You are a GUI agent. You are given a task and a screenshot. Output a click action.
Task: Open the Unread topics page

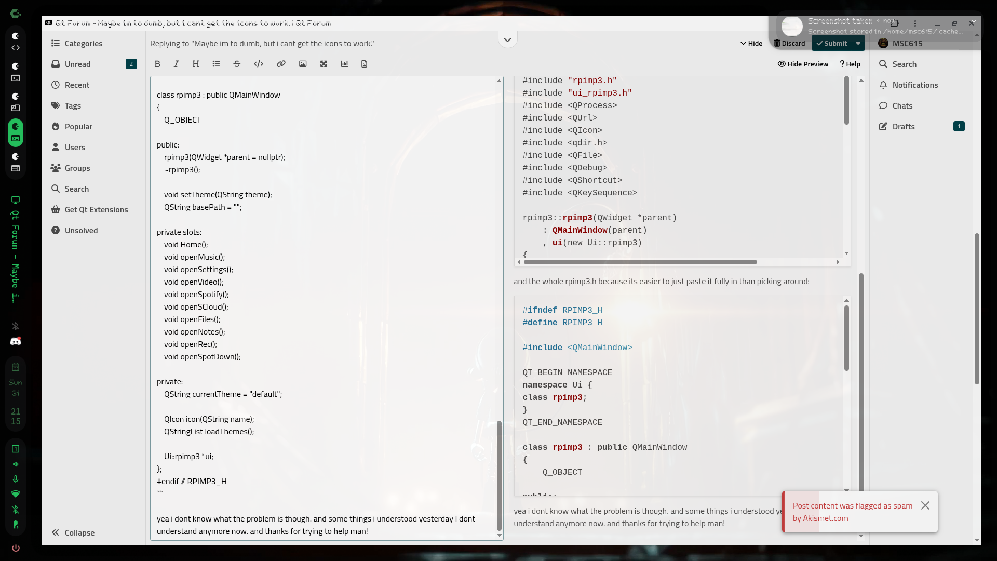77,64
